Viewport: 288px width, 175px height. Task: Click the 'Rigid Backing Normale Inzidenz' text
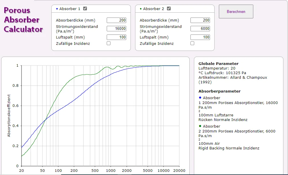[229, 148]
